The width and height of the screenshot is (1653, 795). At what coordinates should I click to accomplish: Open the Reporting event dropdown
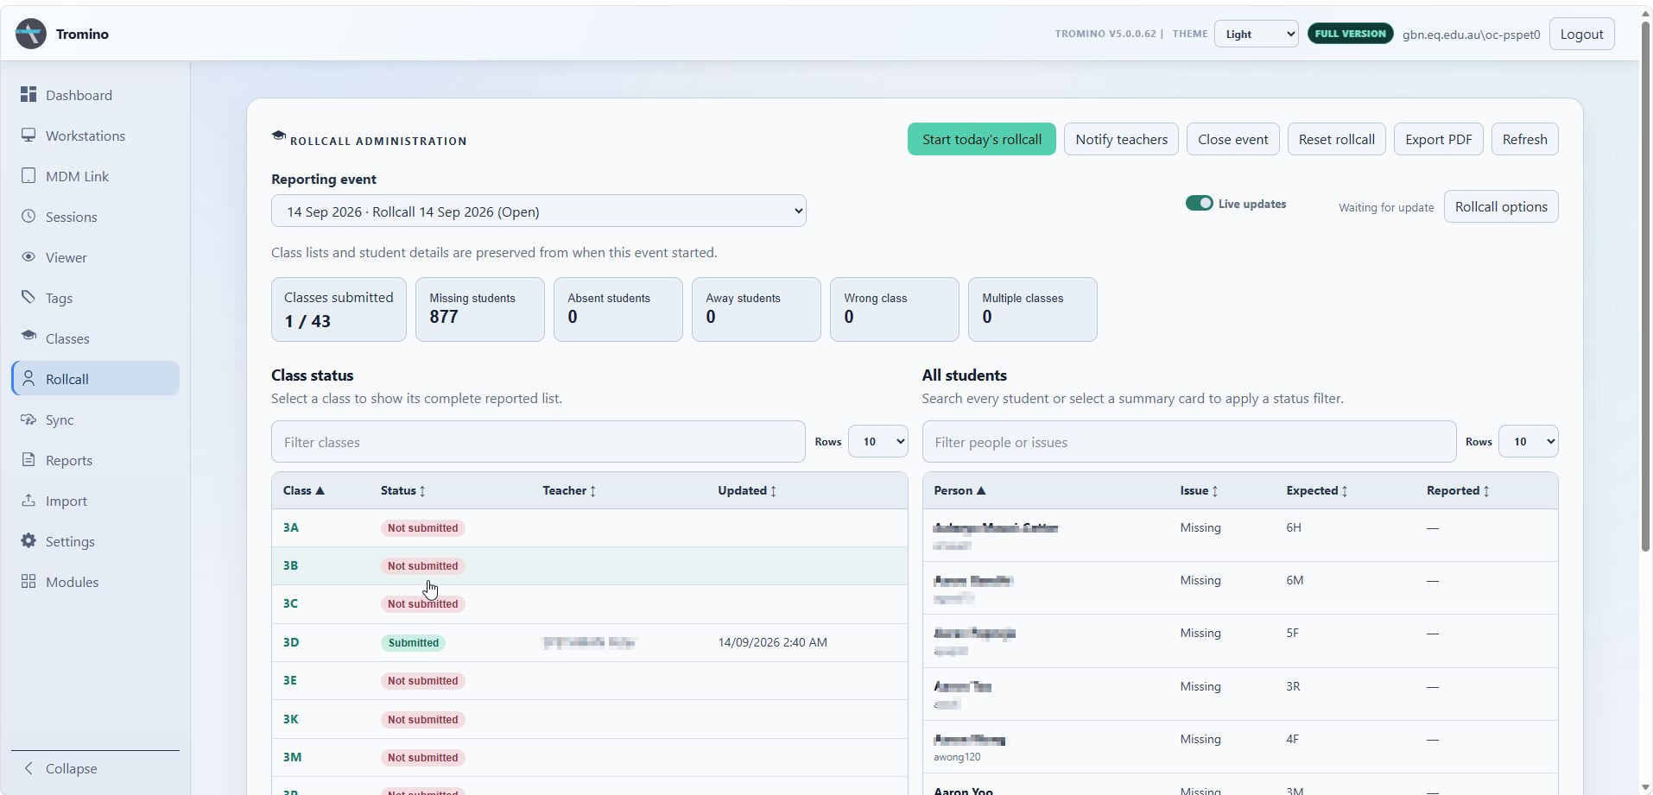coord(538,211)
